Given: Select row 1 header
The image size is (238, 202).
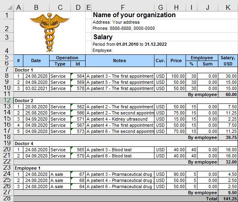Looking at the screenshot, I should 7,15.
